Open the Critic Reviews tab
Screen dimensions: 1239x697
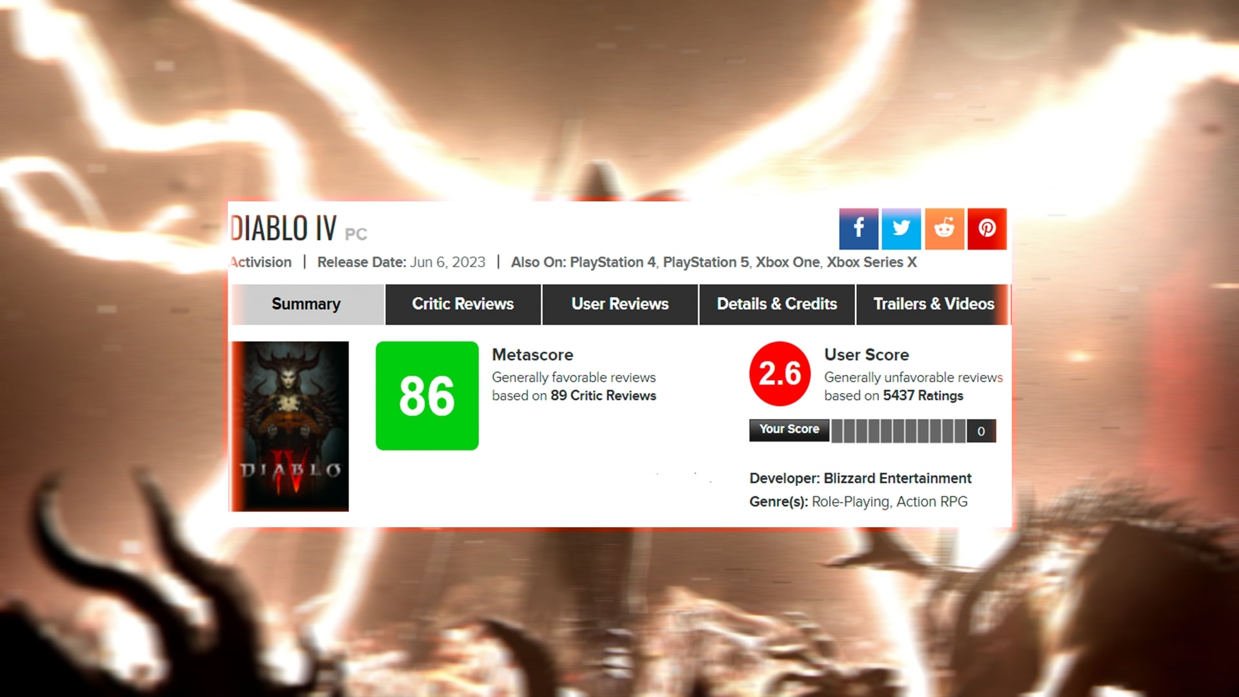click(463, 304)
